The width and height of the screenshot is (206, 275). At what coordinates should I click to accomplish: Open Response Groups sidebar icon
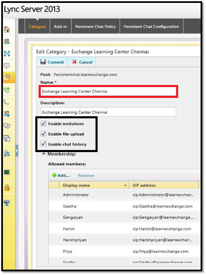(7, 114)
